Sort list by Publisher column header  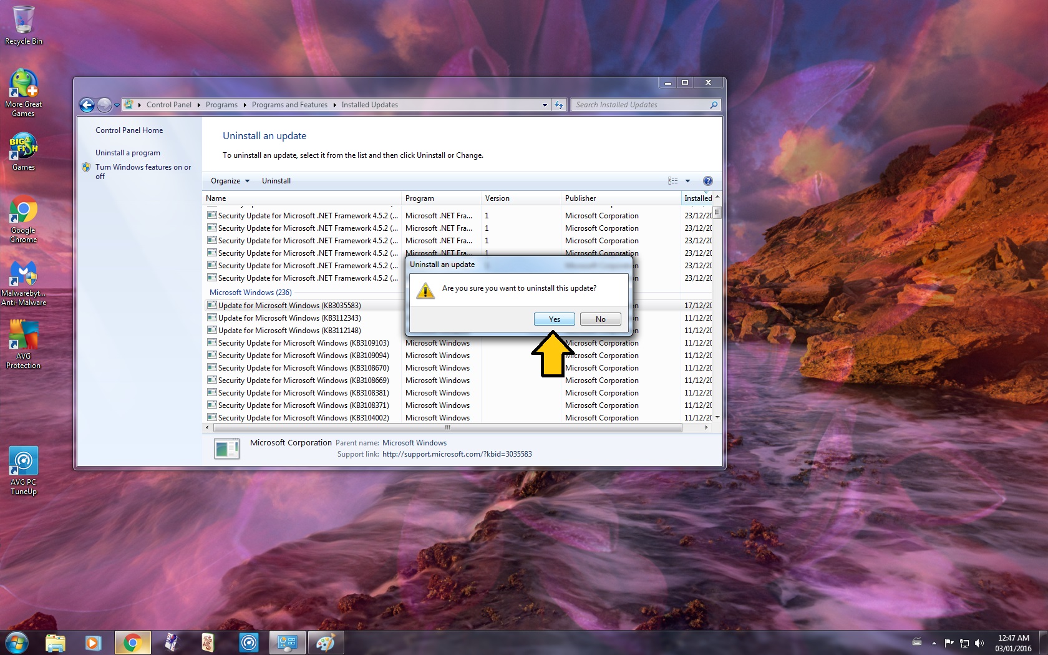tap(621, 198)
